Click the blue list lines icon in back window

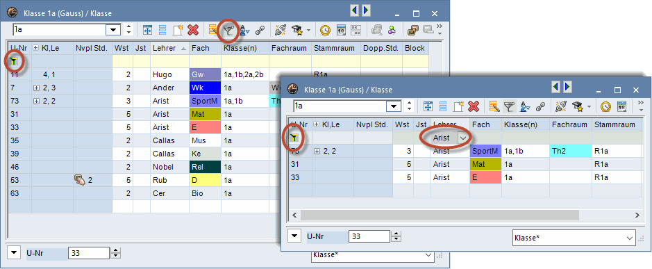162,30
